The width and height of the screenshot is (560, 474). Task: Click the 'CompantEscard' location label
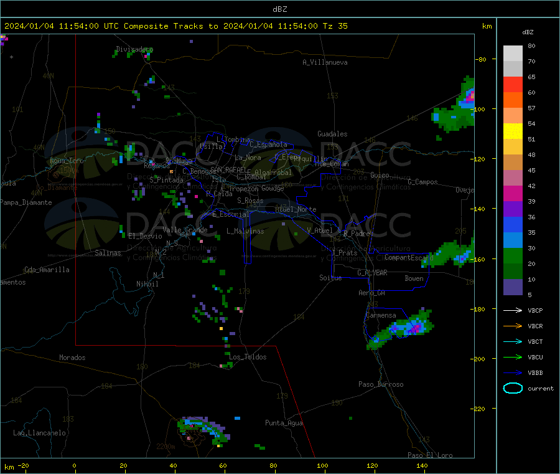pyautogui.click(x=409, y=257)
